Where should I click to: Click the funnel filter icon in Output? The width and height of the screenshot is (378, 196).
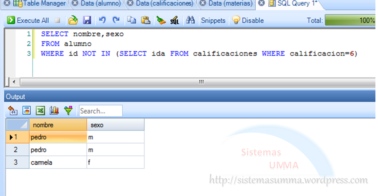(68, 110)
